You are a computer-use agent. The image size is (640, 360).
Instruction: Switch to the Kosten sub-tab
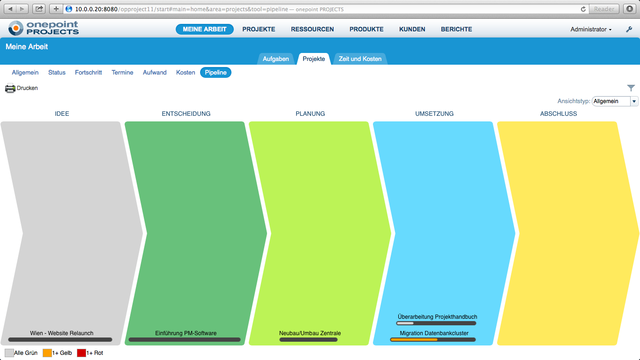tap(185, 72)
